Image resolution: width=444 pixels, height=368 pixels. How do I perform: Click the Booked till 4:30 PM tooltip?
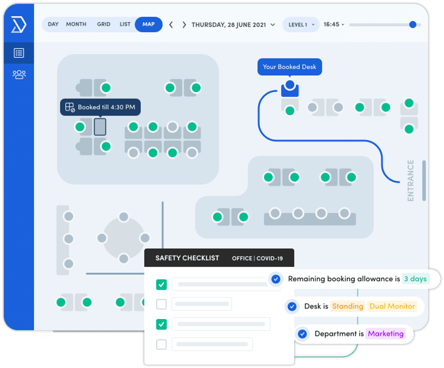click(x=100, y=107)
